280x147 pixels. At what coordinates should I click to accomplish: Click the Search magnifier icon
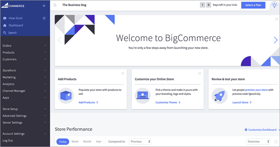(5, 33)
